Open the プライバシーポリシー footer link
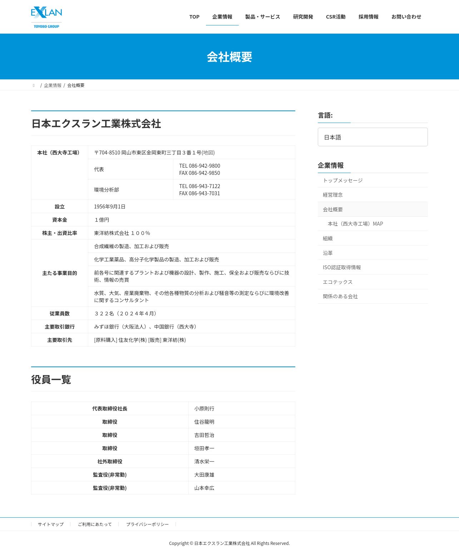The image size is (459, 551). click(x=147, y=524)
